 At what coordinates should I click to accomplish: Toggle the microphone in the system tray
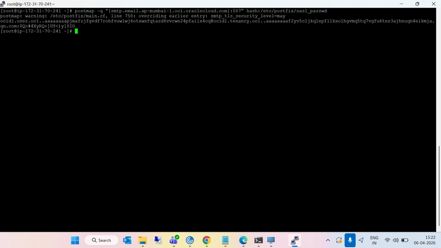[349, 240]
